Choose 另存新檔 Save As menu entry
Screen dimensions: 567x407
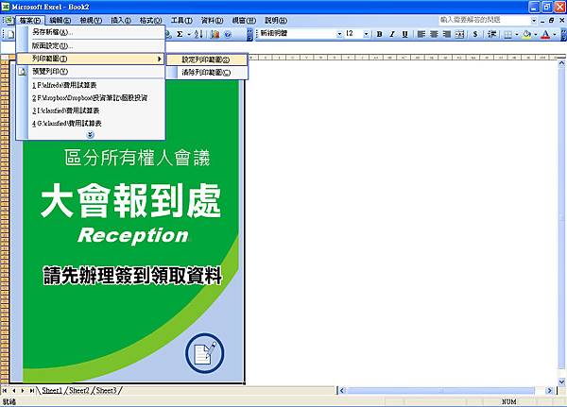(x=91, y=32)
